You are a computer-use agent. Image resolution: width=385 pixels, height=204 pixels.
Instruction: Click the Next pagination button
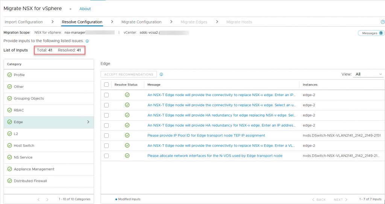341,199
